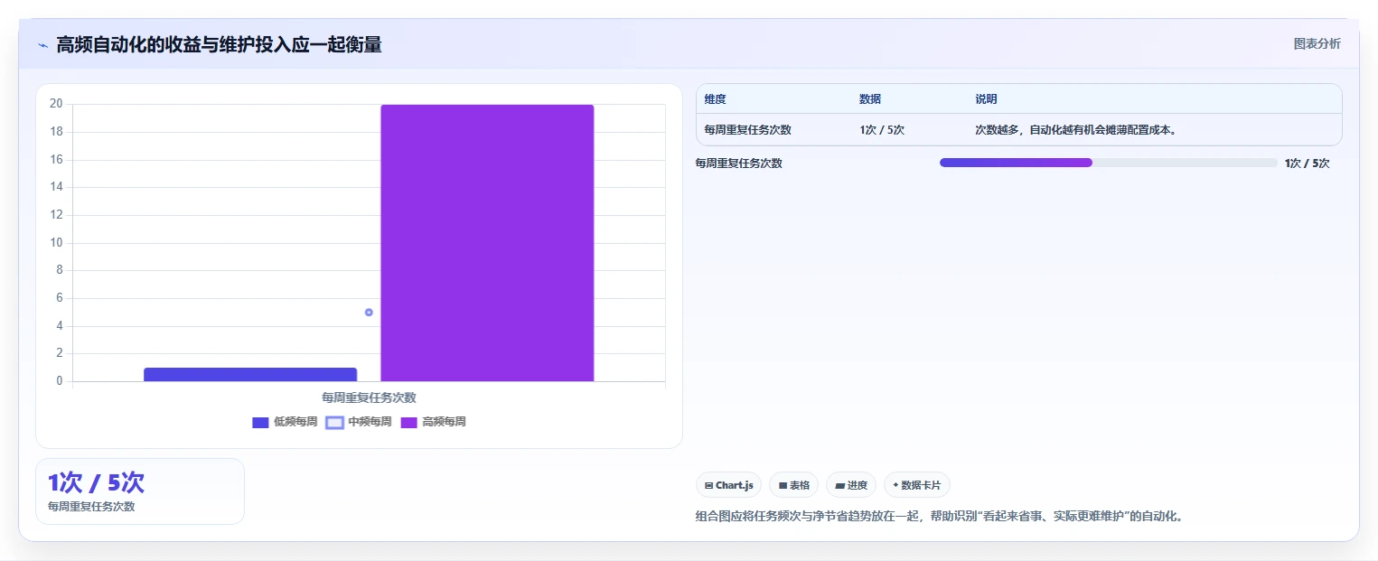The height and width of the screenshot is (561, 1378).
Task: Select the Chart.js tag chip
Action: 729,485
